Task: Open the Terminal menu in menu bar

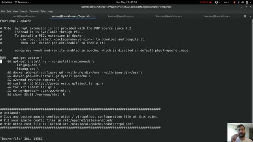Action: coord(34,11)
